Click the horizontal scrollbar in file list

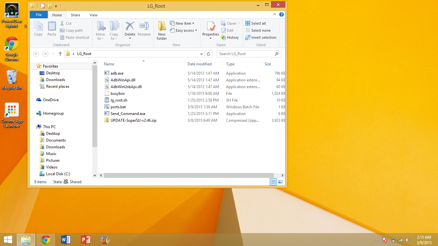tap(189, 175)
